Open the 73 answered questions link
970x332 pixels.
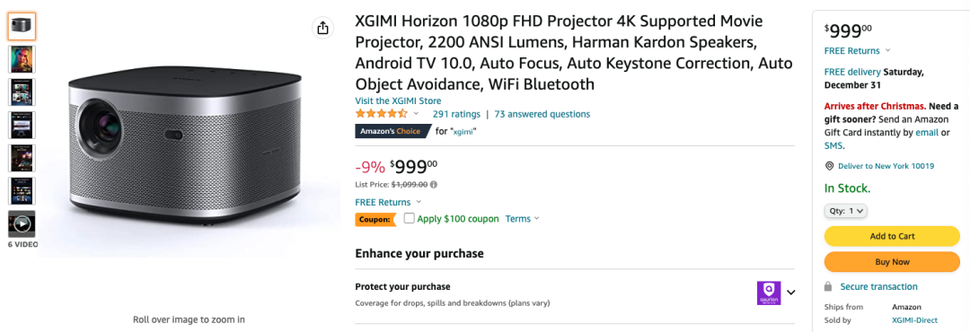click(x=542, y=114)
